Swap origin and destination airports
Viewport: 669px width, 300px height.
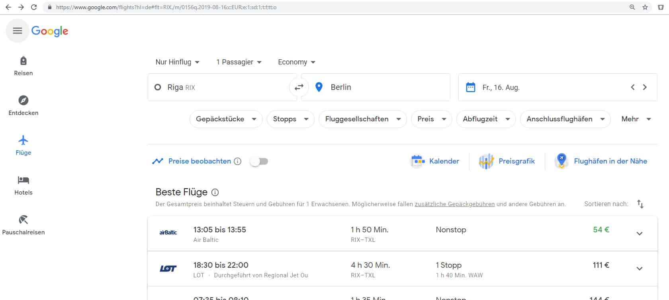[x=299, y=87]
